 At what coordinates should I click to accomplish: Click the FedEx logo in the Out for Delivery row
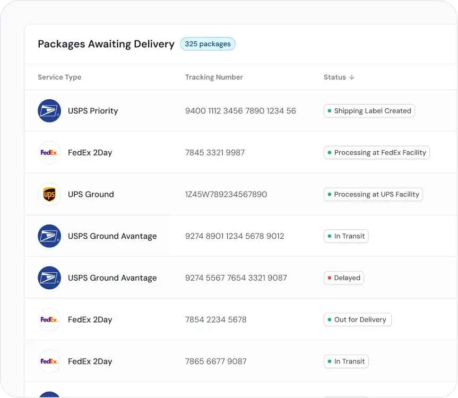pos(49,320)
